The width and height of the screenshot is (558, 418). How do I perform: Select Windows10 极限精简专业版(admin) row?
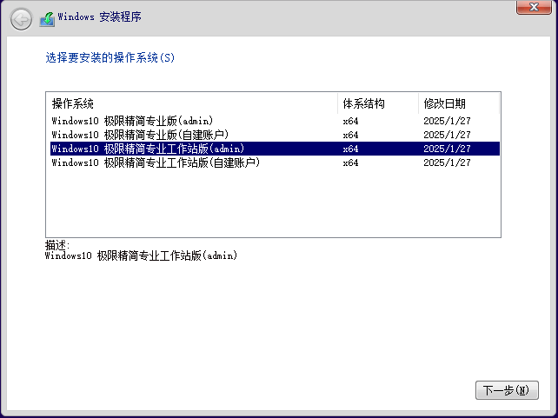click(x=275, y=121)
